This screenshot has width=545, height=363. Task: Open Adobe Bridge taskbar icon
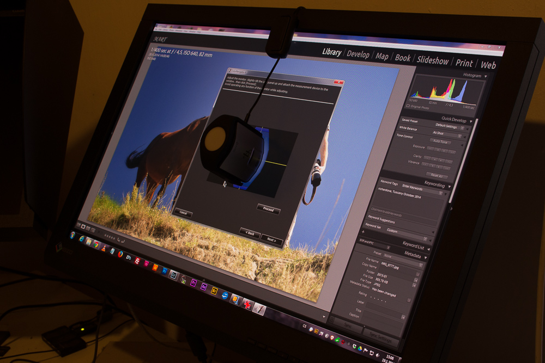click(214, 291)
